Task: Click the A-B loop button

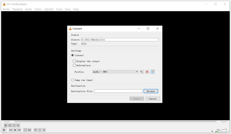Action: (x=14, y=125)
